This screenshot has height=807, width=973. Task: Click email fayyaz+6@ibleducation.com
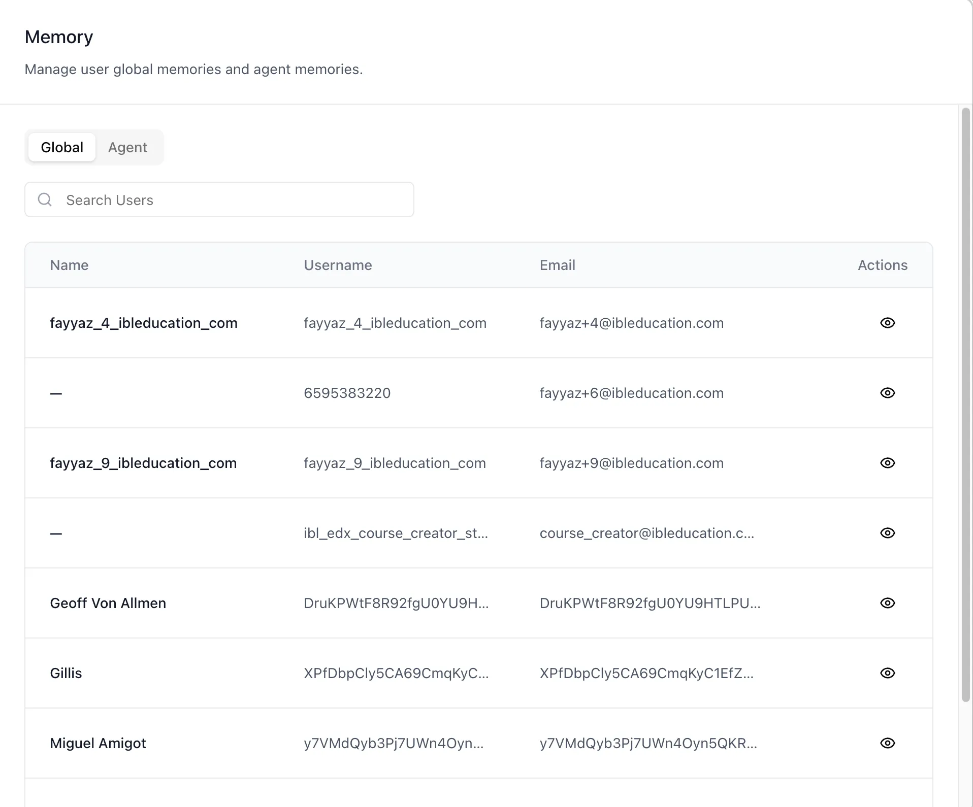tap(631, 393)
